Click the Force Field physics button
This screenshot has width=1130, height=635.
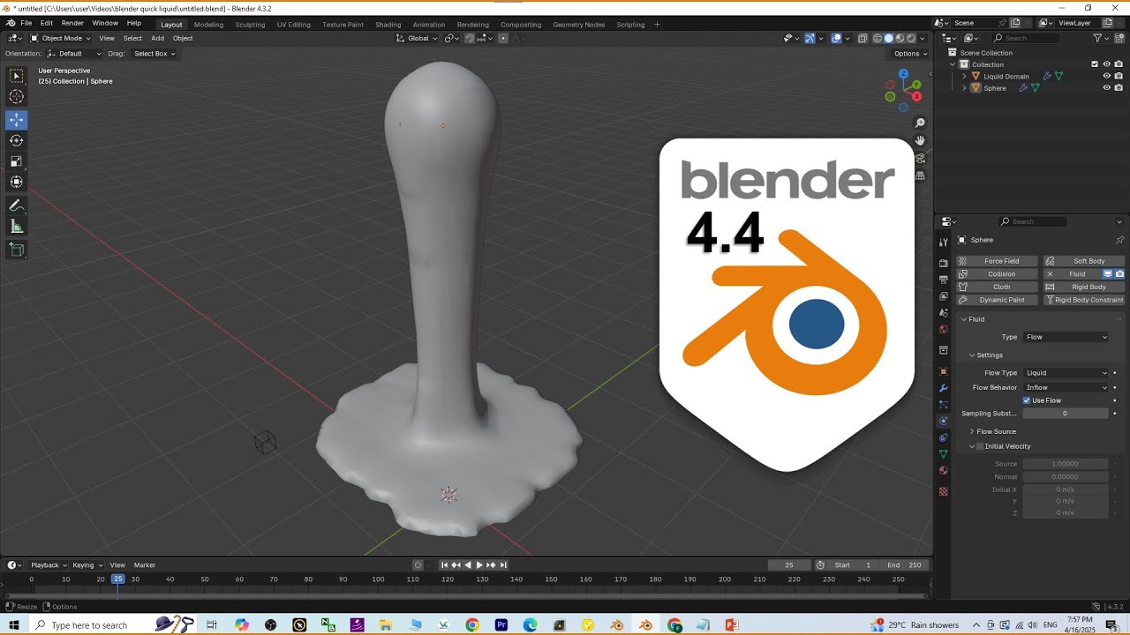click(x=998, y=261)
